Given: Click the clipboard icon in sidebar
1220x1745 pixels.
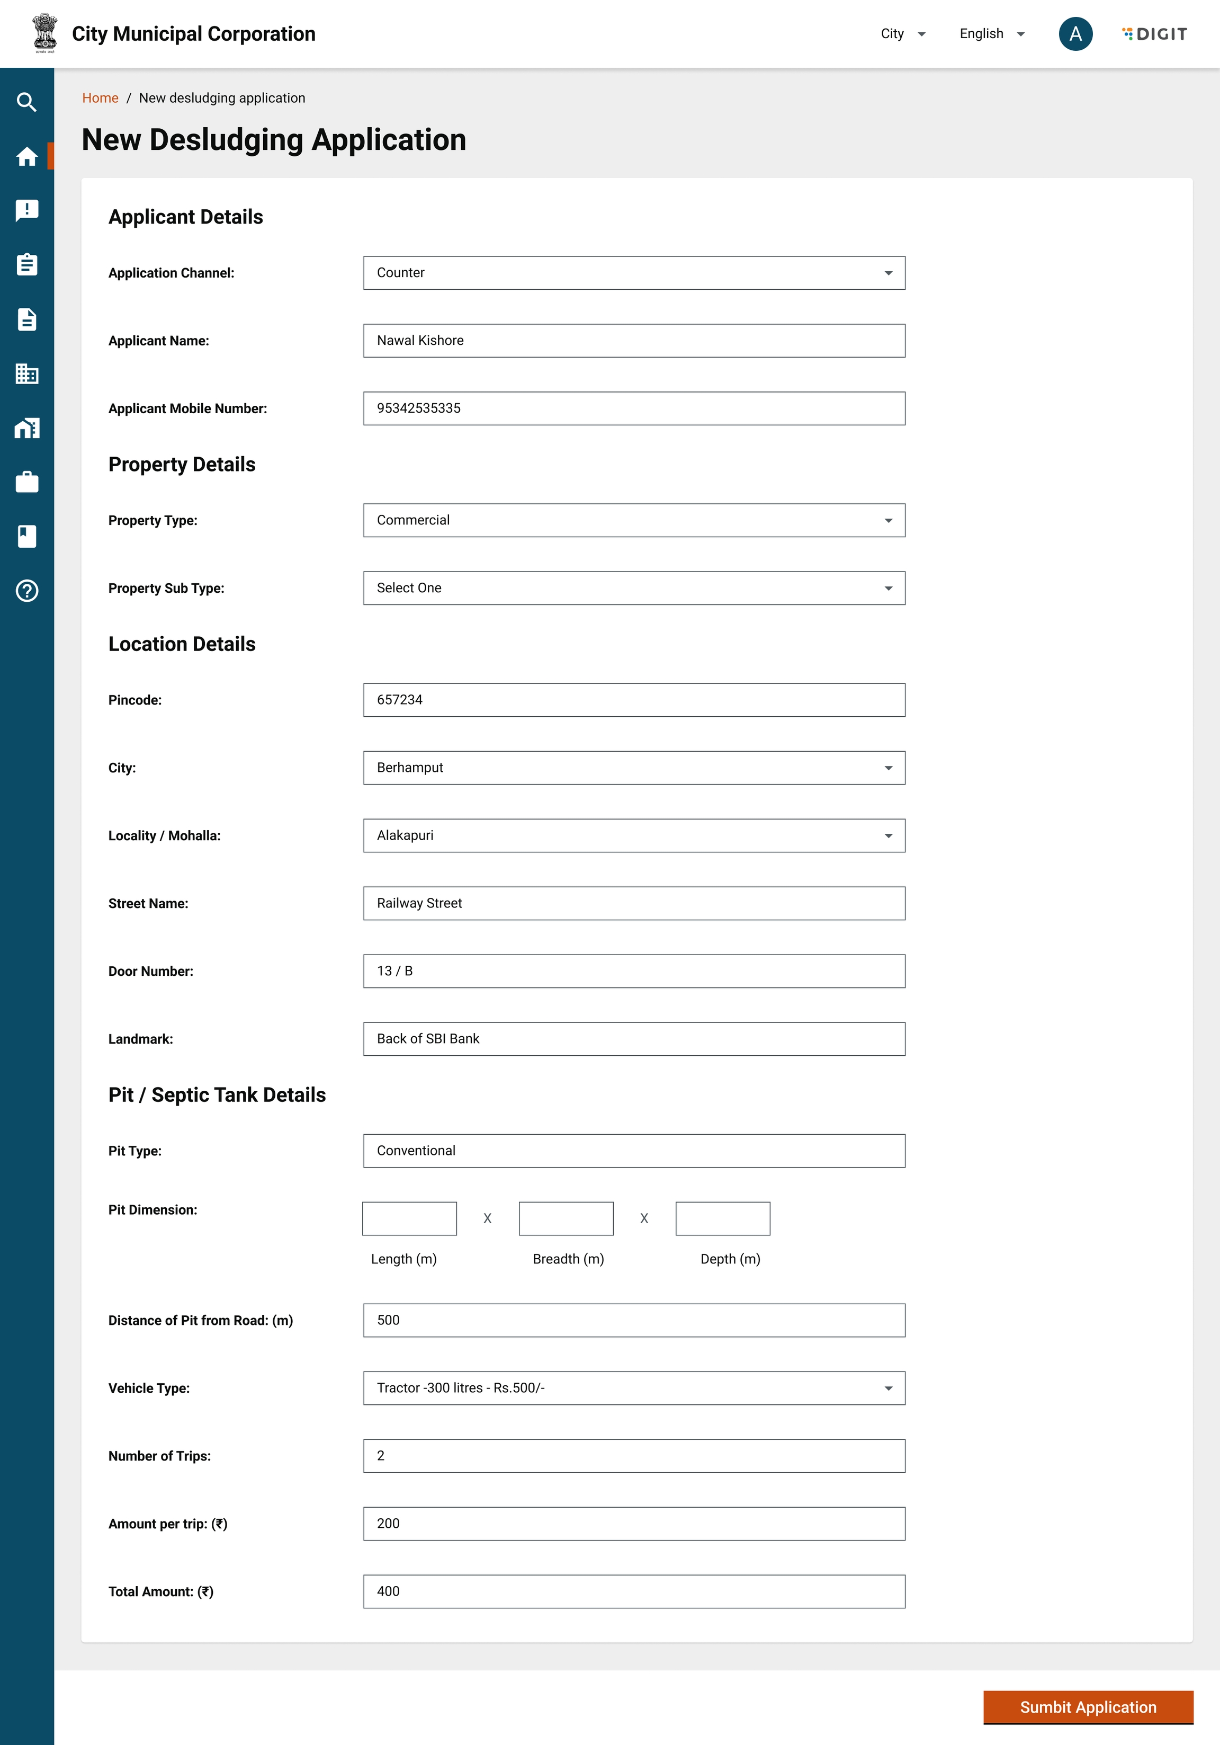Looking at the screenshot, I should tap(26, 264).
